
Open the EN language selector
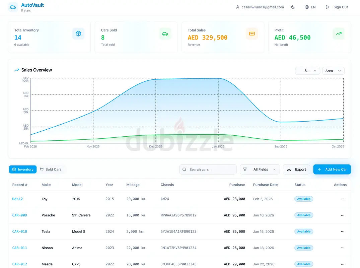(310, 7)
